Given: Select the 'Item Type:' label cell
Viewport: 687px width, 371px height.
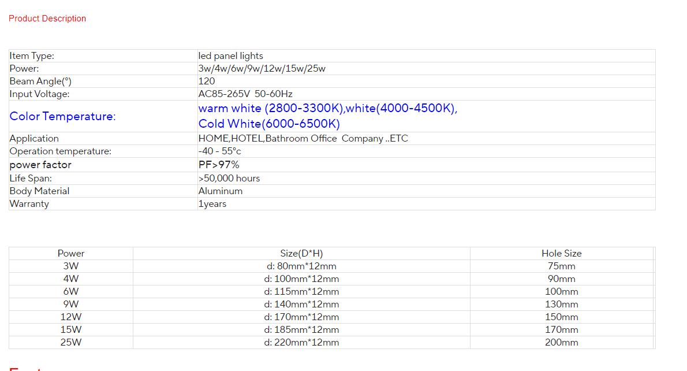Looking at the screenshot, I should [x=32, y=56].
